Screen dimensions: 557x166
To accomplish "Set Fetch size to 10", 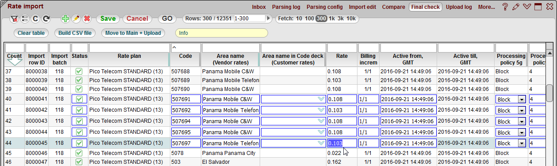I will pyautogui.click(x=299, y=19).
